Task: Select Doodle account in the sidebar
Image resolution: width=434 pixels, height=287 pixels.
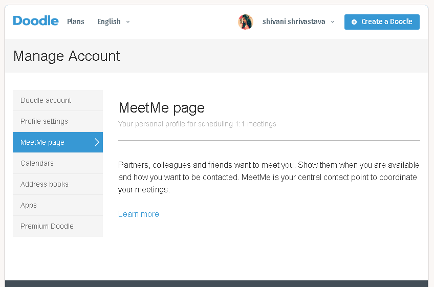Action: (x=46, y=100)
